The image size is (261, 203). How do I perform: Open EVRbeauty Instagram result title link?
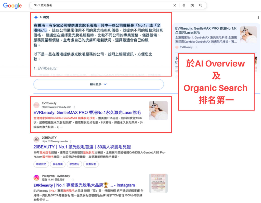84,185
